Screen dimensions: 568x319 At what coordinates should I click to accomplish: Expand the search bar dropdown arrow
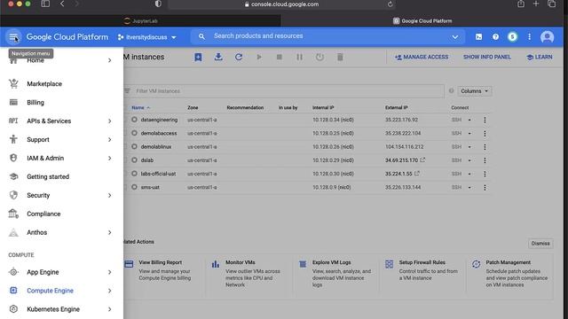(455, 37)
